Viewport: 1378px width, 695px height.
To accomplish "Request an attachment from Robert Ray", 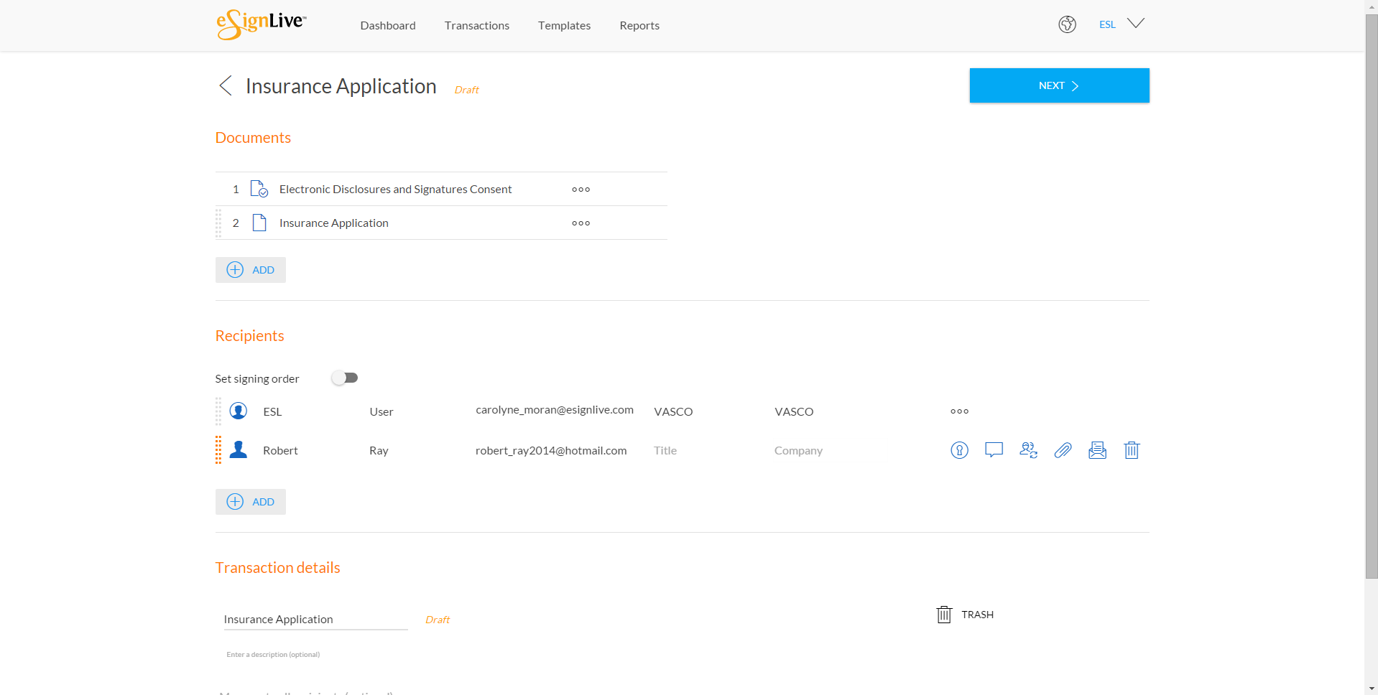I will point(1063,450).
